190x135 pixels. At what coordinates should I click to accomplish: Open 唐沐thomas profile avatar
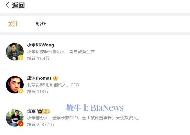(15, 85)
